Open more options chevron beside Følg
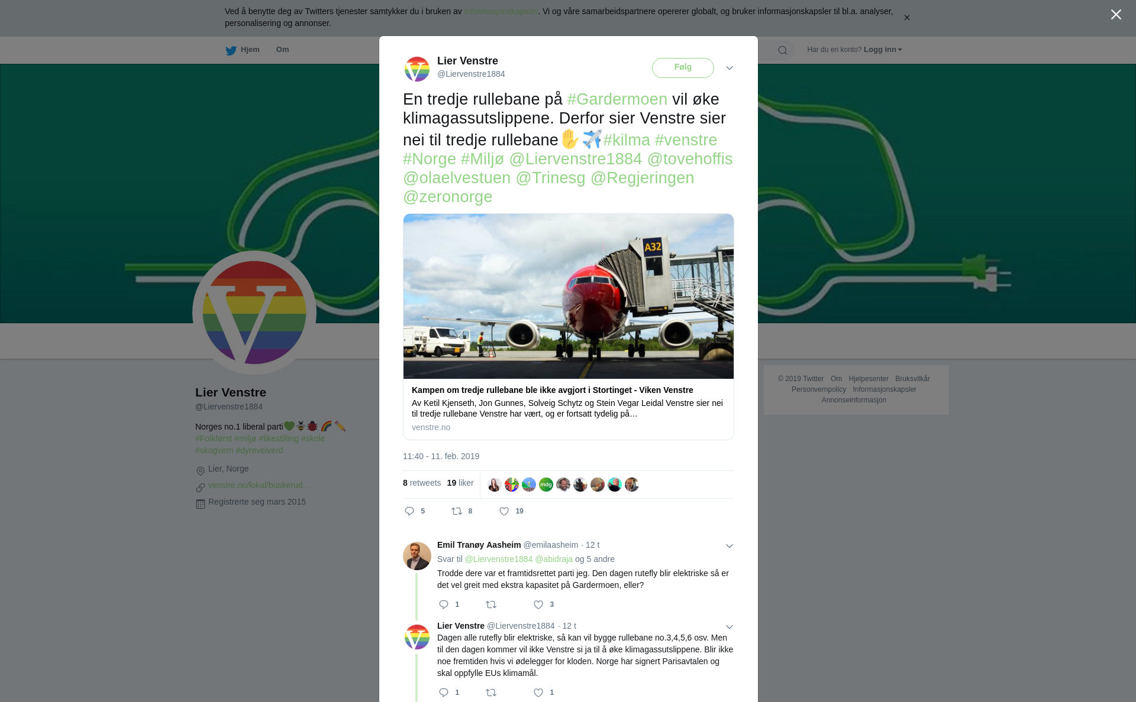Image resolution: width=1136 pixels, height=702 pixels. tap(730, 68)
